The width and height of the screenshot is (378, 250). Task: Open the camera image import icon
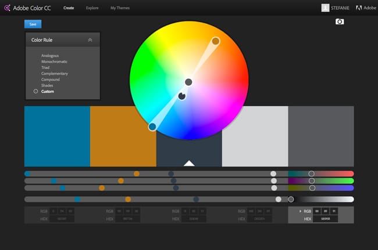pyautogui.click(x=340, y=21)
